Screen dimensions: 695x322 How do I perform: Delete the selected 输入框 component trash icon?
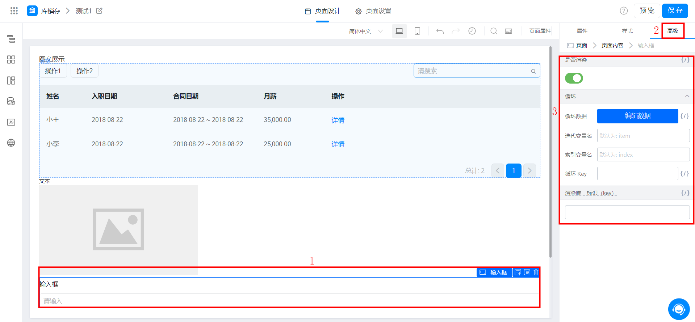pyautogui.click(x=536, y=272)
